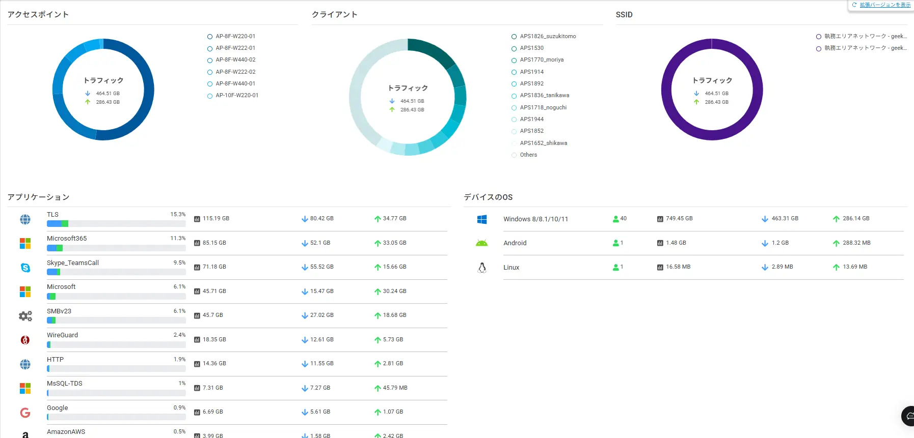Toggle APS1770_moriya legend marker
This screenshot has height=438, width=914.
tap(514, 60)
